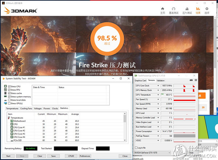Image resolution: width=218 pixels, height=160 pixels.
Task: Open Fan Speed (%) sensor dropdown
Action: (158, 99)
